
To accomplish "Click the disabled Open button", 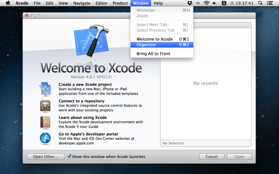I will (x=239, y=157).
